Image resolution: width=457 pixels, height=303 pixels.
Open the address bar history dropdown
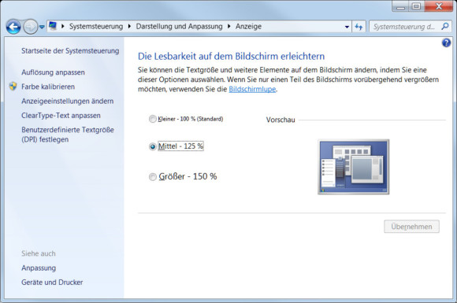click(x=347, y=27)
